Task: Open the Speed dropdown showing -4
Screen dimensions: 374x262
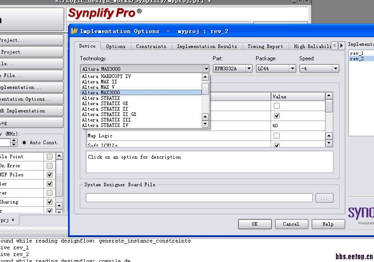Action: click(319, 68)
